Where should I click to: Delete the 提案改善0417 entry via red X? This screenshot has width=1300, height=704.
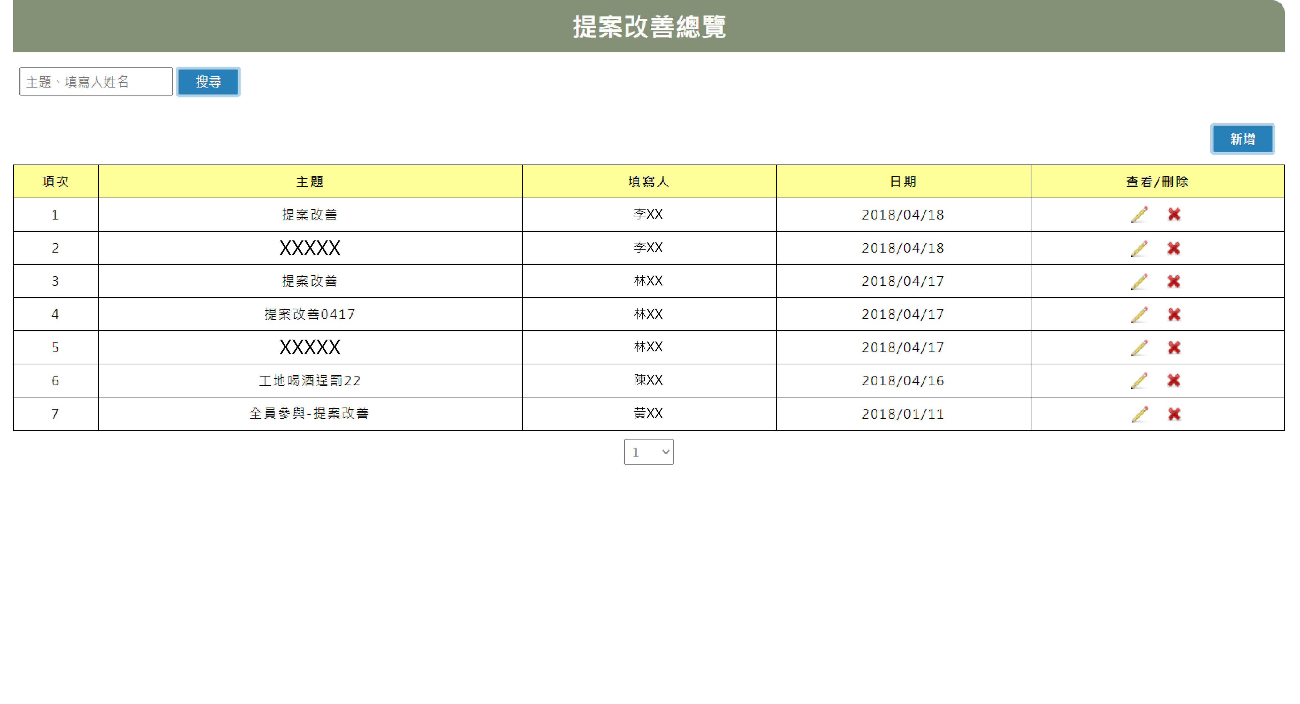click(1174, 315)
